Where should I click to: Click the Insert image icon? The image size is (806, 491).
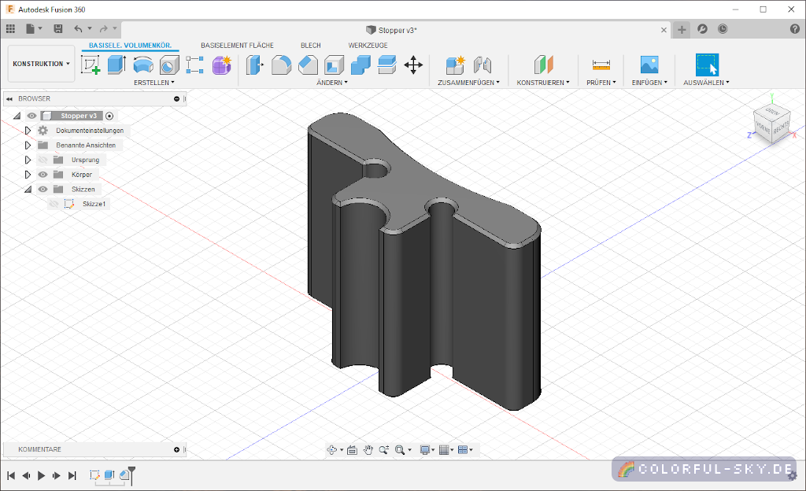pos(649,65)
